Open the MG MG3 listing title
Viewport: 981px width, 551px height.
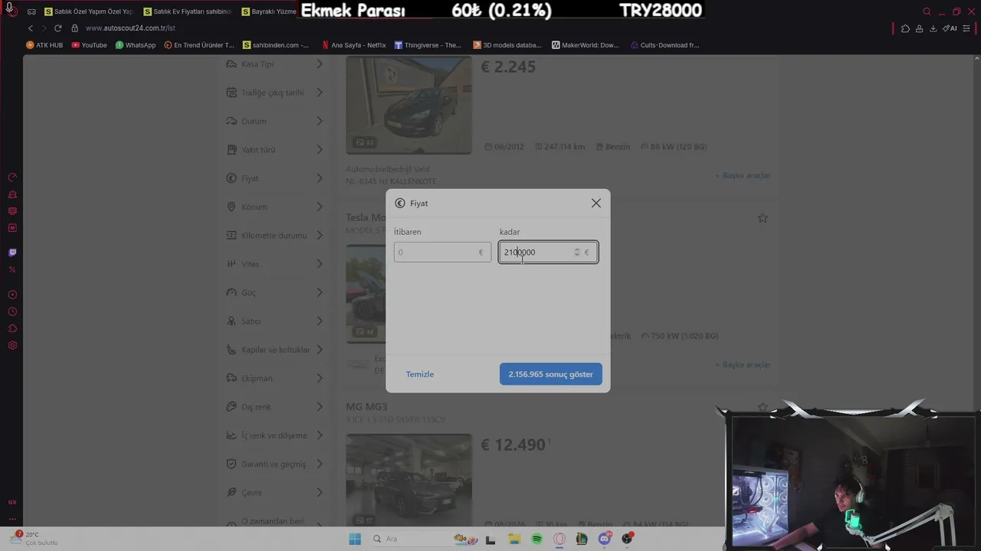(366, 406)
